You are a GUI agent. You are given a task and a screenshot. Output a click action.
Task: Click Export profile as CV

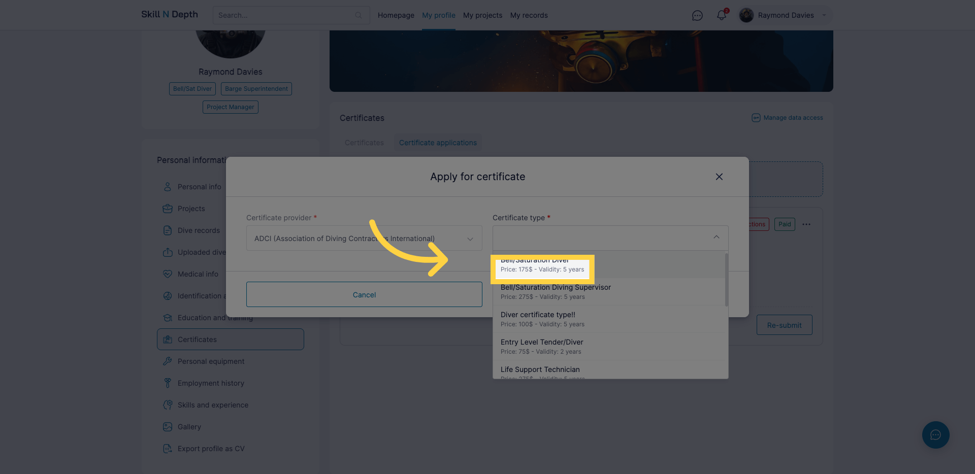211,448
